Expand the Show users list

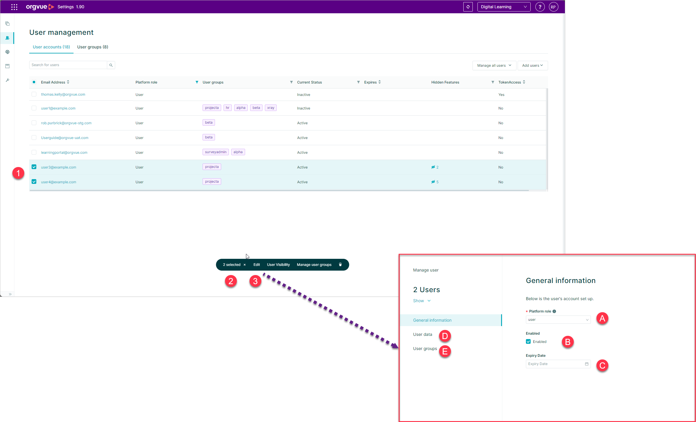422,301
